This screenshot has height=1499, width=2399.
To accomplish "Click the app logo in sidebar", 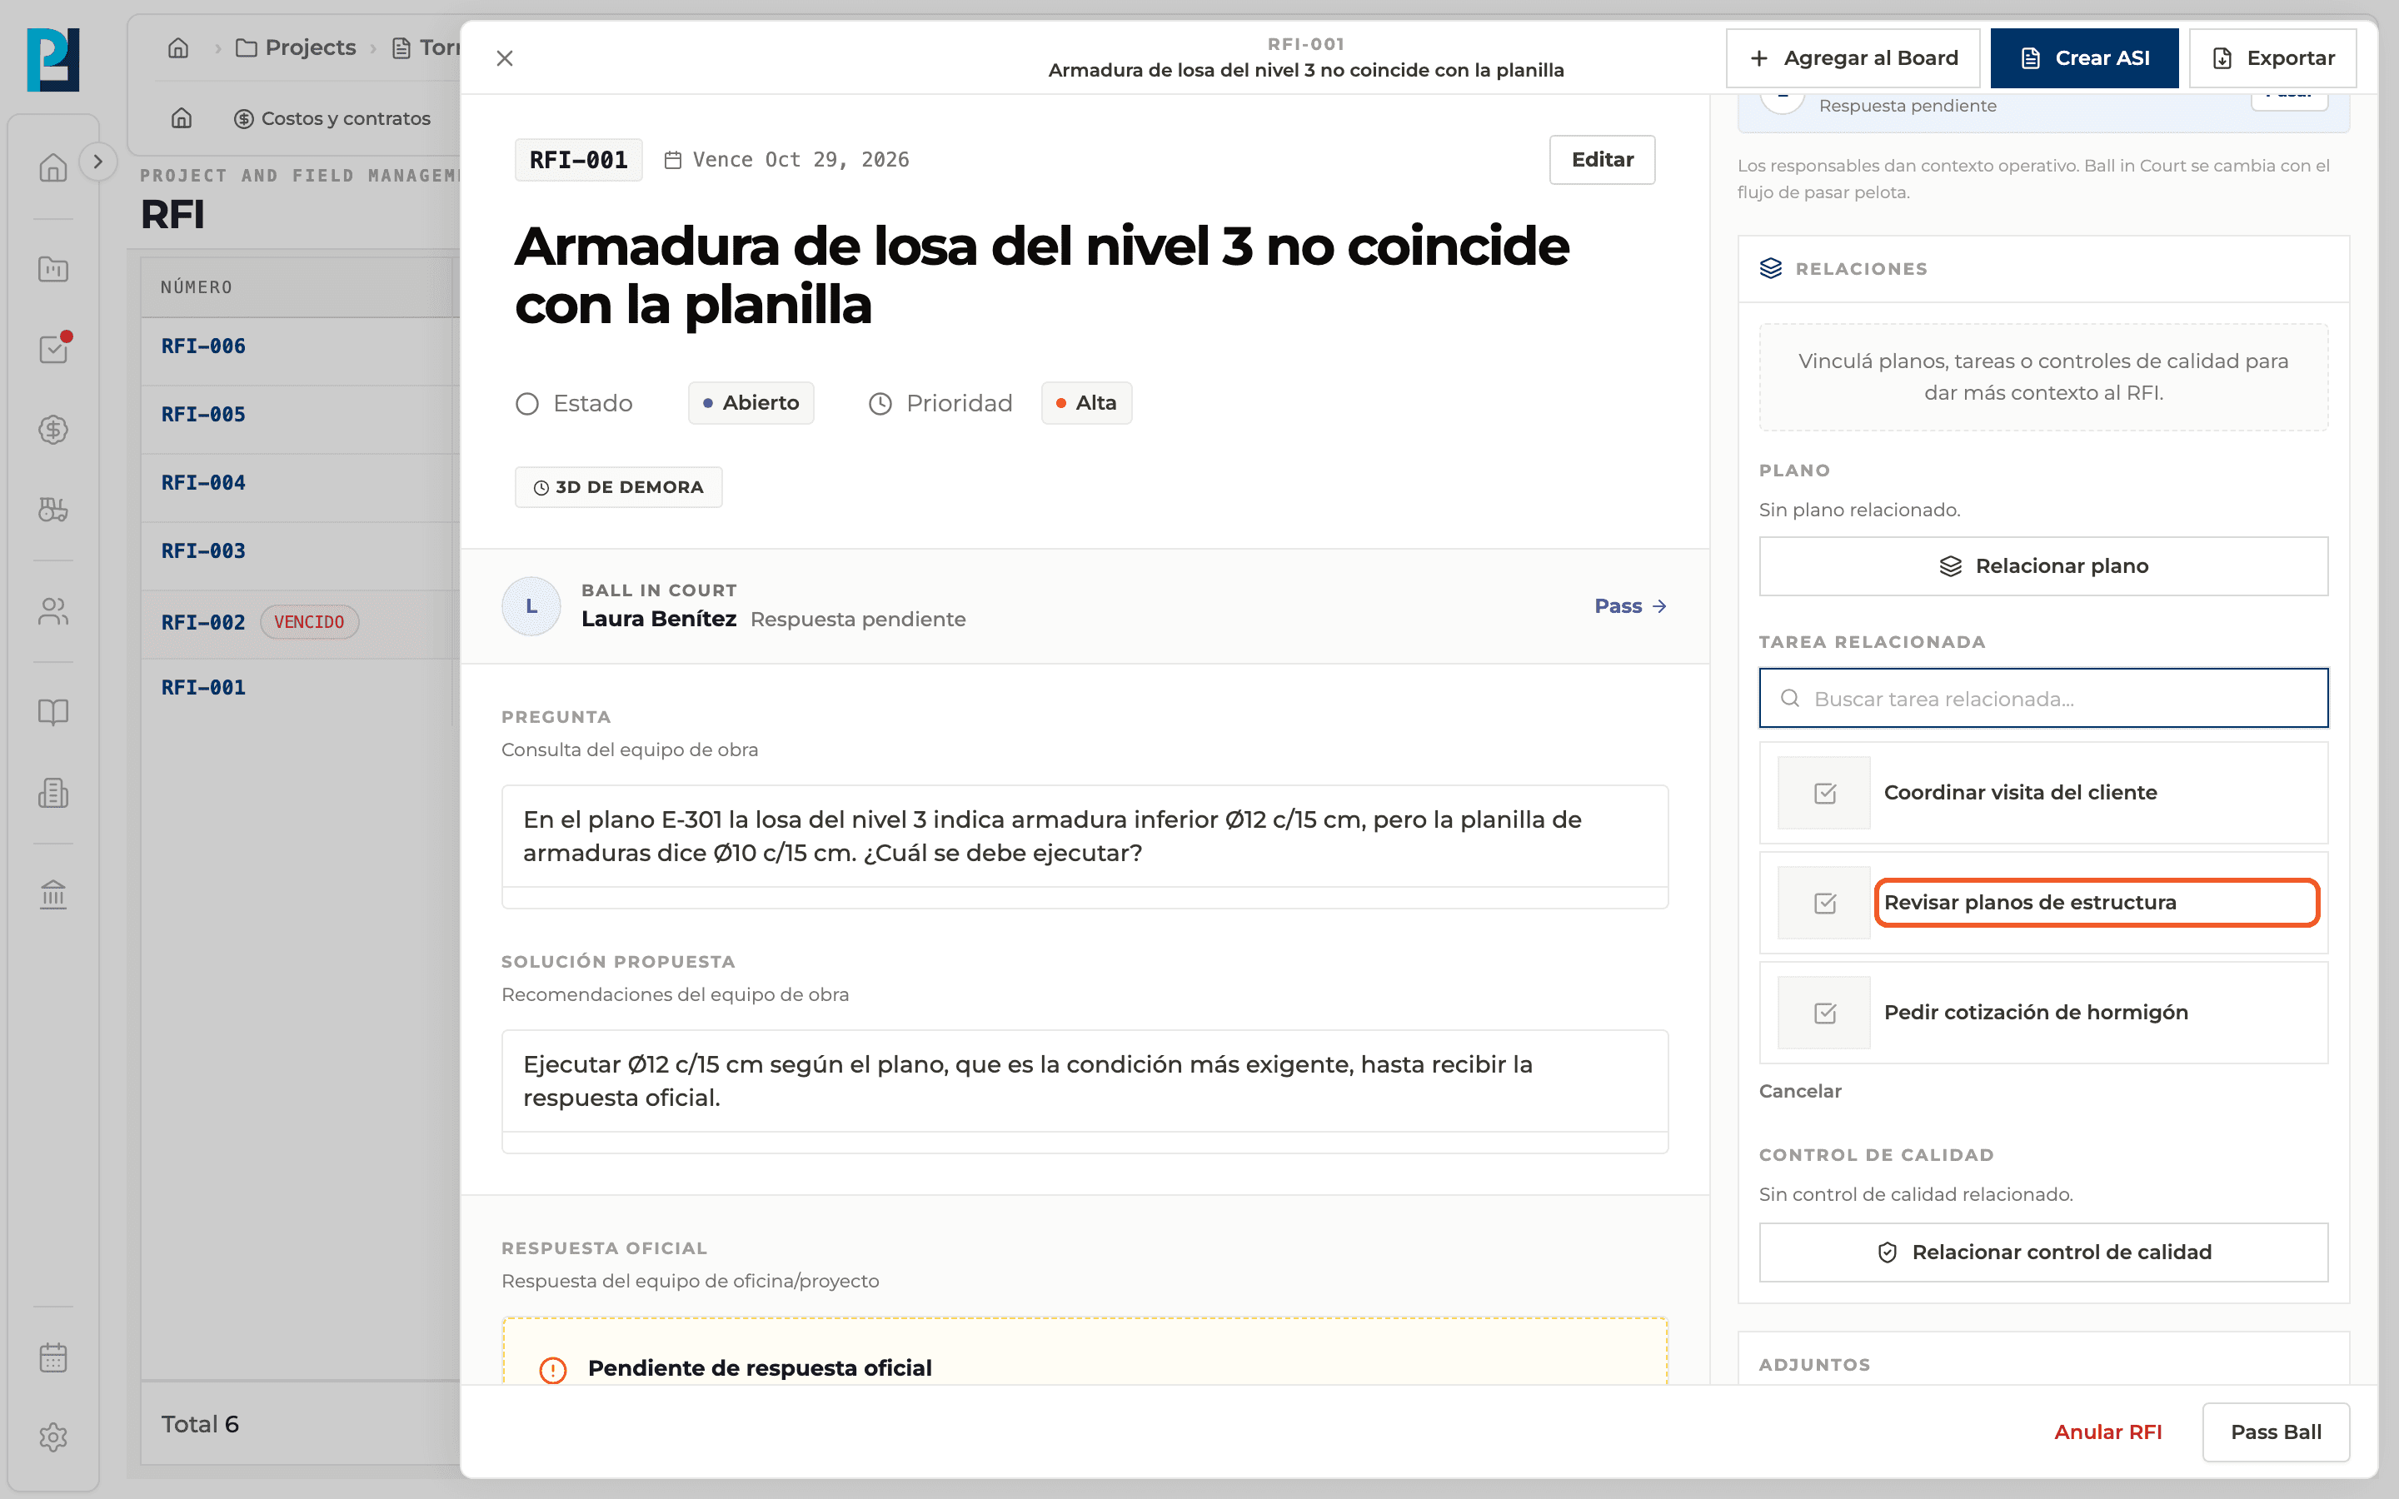I will pyautogui.click(x=52, y=59).
